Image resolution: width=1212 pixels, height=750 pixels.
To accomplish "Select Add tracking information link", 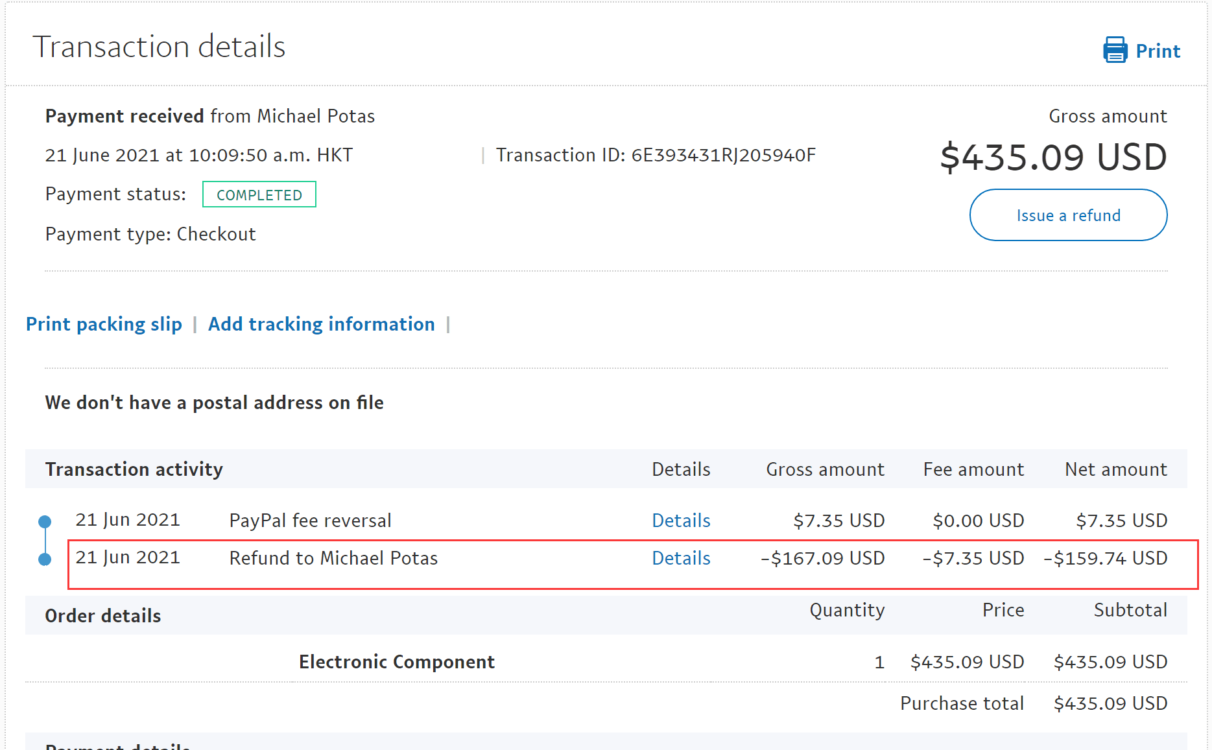I will pos(321,324).
